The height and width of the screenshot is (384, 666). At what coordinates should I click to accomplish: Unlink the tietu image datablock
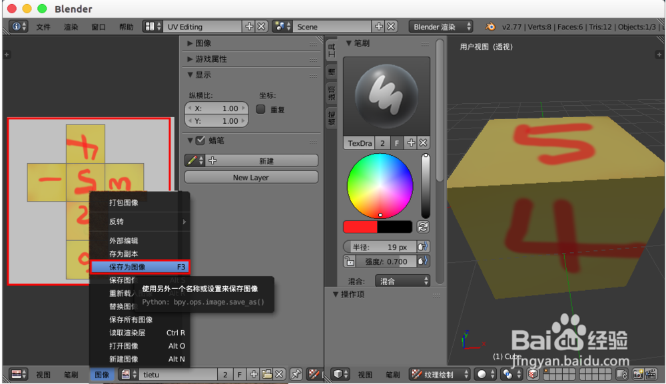click(279, 374)
